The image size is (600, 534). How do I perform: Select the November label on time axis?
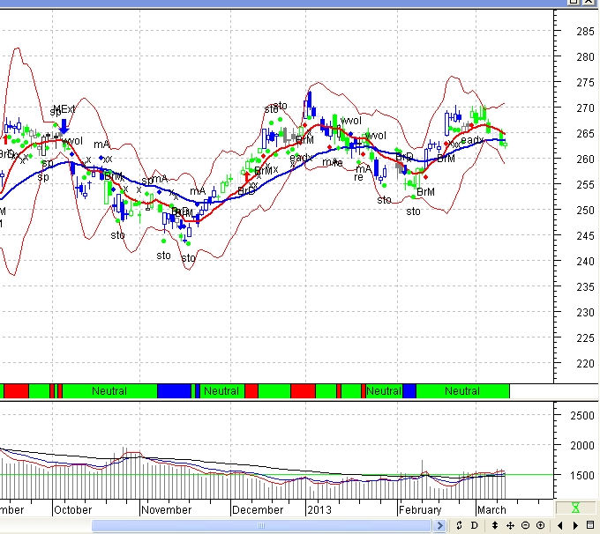(x=166, y=509)
